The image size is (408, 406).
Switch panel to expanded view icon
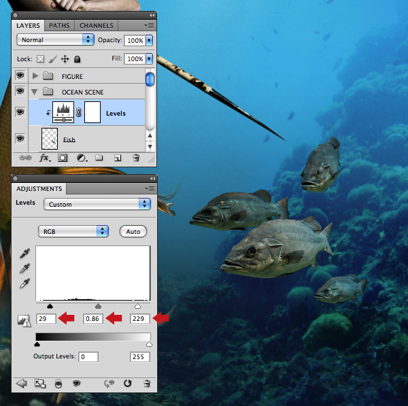tap(40, 384)
